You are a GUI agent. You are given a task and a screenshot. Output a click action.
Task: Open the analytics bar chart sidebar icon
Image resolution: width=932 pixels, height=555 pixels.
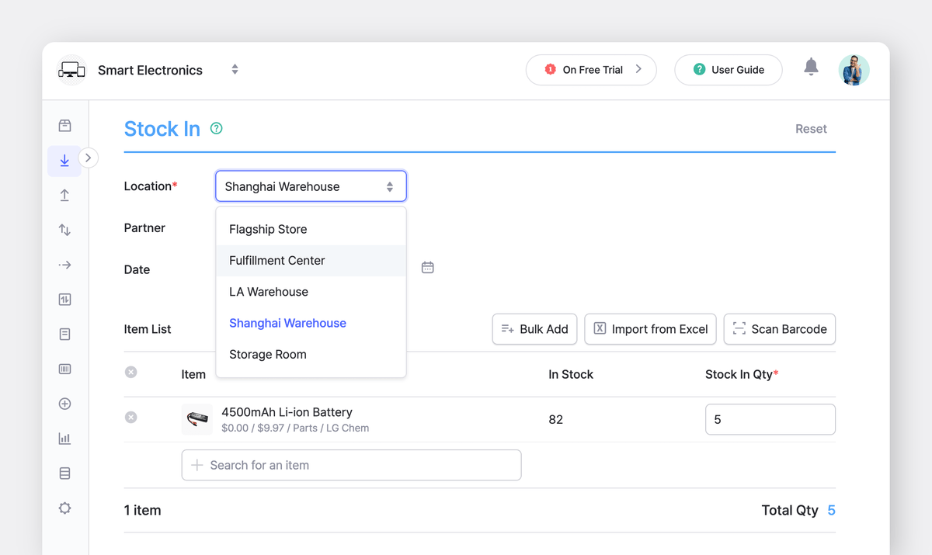64,438
